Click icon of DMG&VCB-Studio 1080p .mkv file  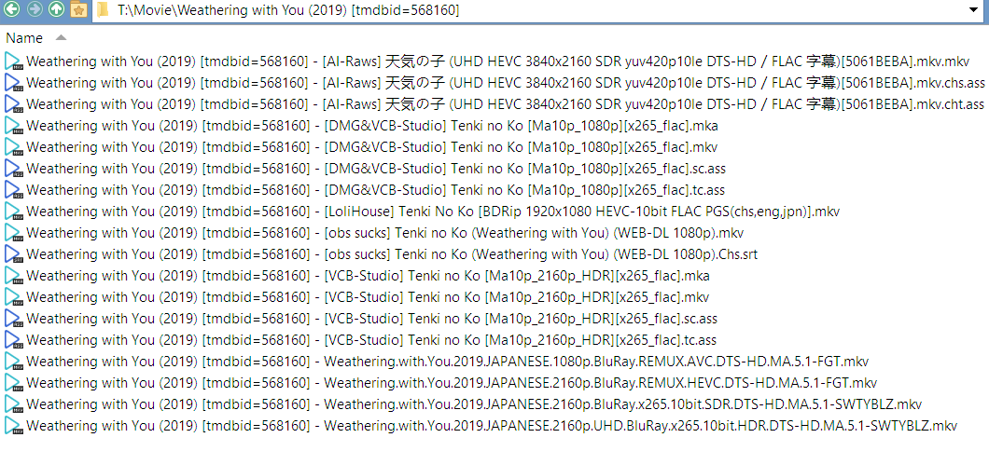click(x=14, y=147)
